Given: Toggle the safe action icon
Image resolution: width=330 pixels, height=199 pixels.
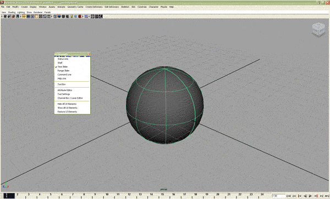Looking at the screenshot, I should point(45,16).
